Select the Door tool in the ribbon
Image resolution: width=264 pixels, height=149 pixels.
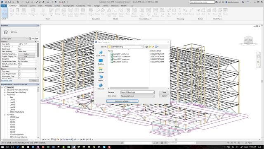17,12
